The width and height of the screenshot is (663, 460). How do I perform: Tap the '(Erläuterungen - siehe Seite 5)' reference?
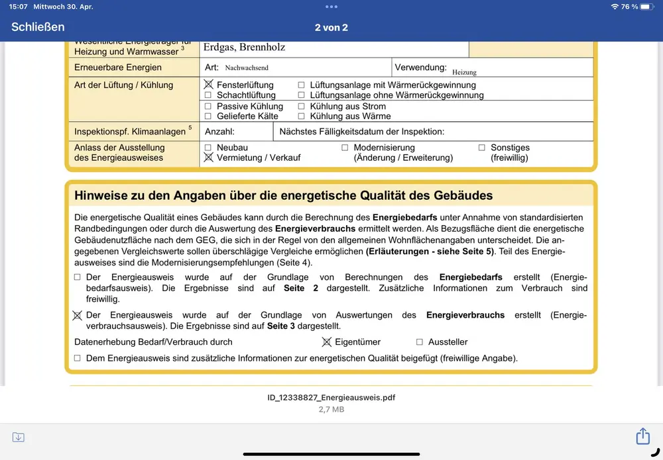point(430,252)
